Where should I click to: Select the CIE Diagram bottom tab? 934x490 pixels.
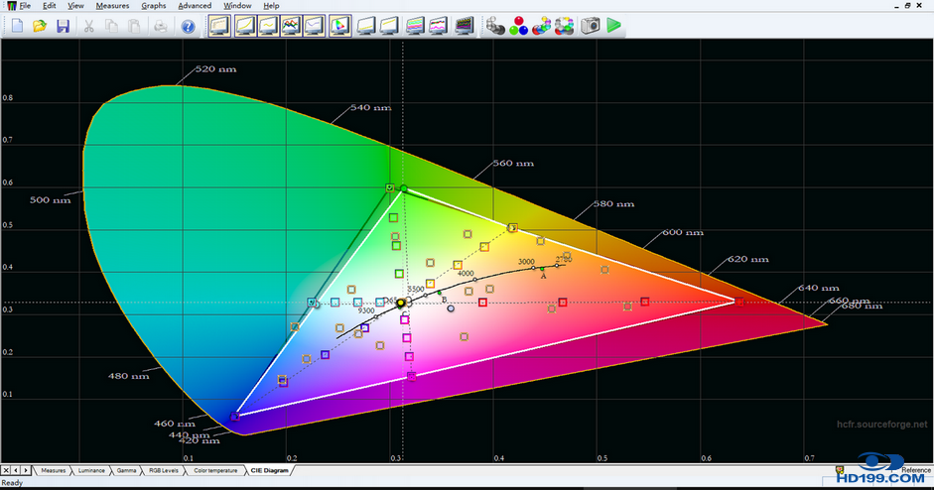269,470
